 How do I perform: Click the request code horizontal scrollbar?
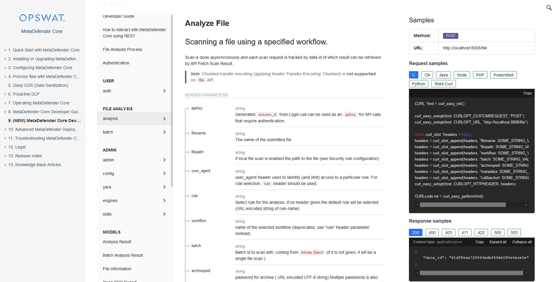tap(463, 205)
